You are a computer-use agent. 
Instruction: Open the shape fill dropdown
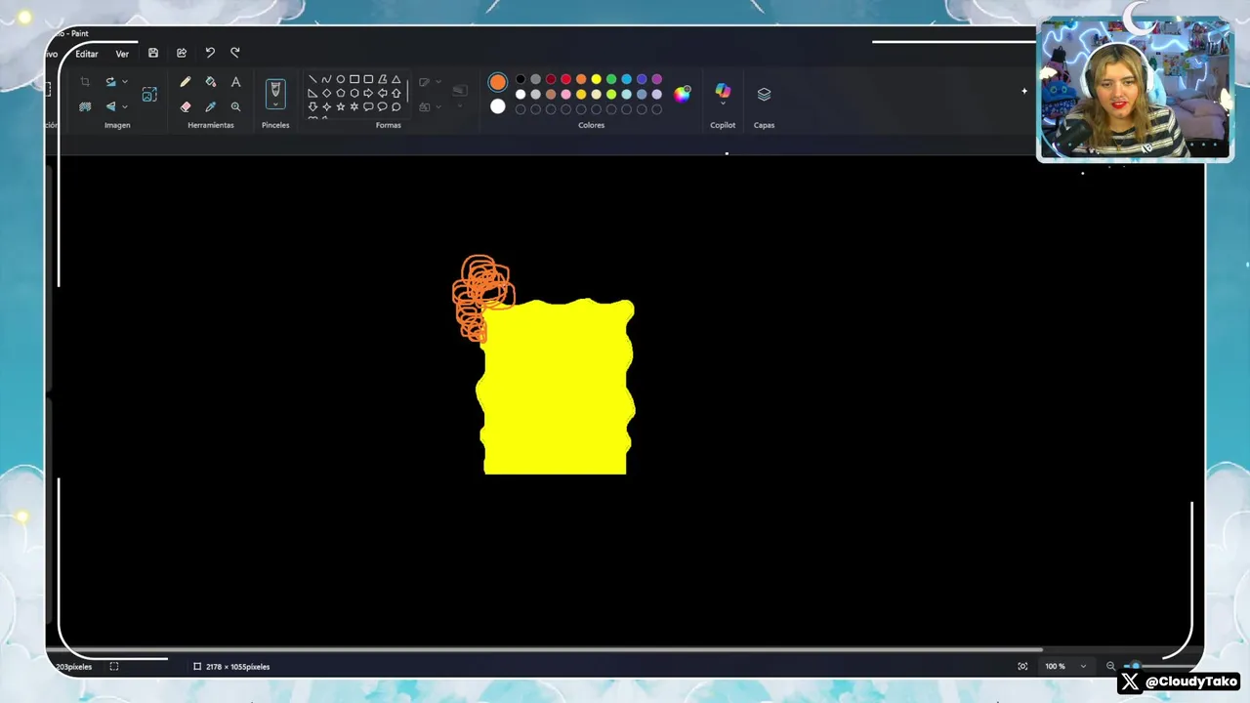pos(438,106)
